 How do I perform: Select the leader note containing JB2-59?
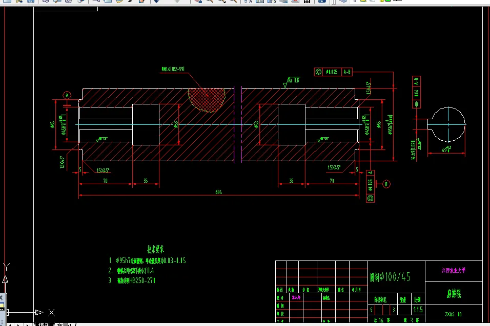(x=173, y=69)
